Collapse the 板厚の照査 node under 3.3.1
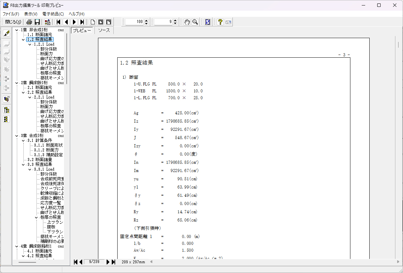This screenshot has width=403, height=273. [36, 217]
